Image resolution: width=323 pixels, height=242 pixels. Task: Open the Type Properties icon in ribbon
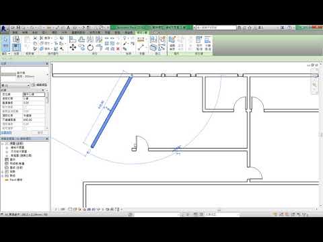click(x=16, y=40)
